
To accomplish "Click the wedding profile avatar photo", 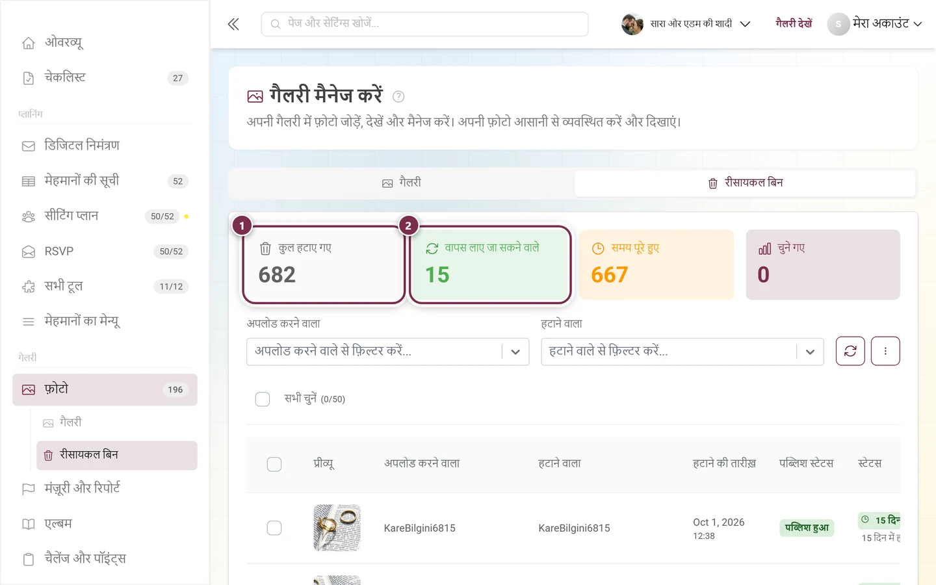I will click(632, 24).
